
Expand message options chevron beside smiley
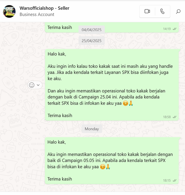[x=38, y=85]
